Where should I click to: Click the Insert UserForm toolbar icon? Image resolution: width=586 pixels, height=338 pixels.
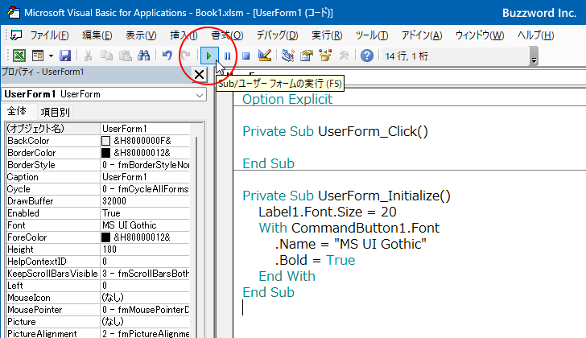tap(38, 56)
